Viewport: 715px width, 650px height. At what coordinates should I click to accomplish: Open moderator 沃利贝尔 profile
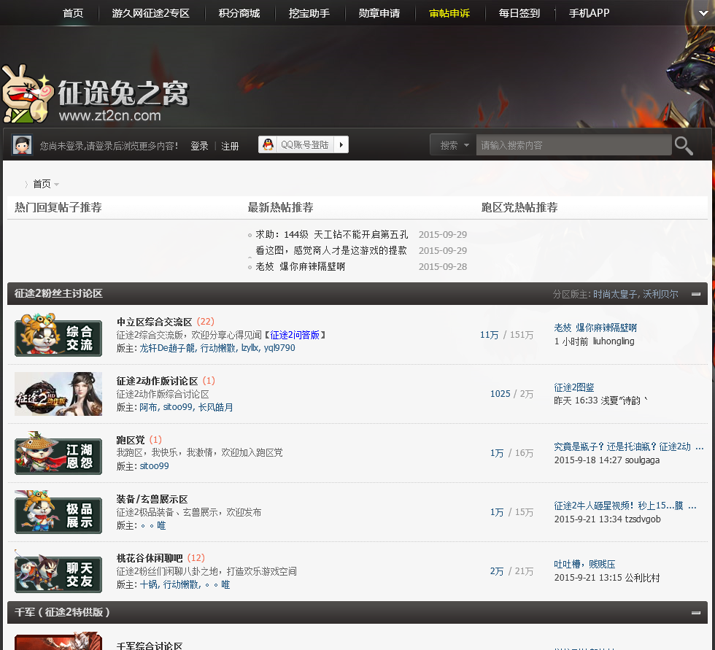[x=661, y=294]
